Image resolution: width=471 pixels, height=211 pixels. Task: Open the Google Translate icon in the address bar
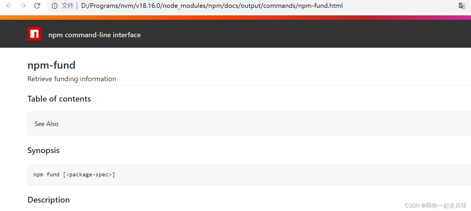point(462,6)
